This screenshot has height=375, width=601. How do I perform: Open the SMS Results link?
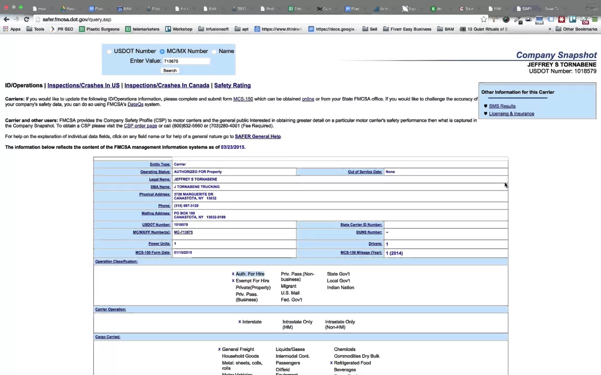502,106
